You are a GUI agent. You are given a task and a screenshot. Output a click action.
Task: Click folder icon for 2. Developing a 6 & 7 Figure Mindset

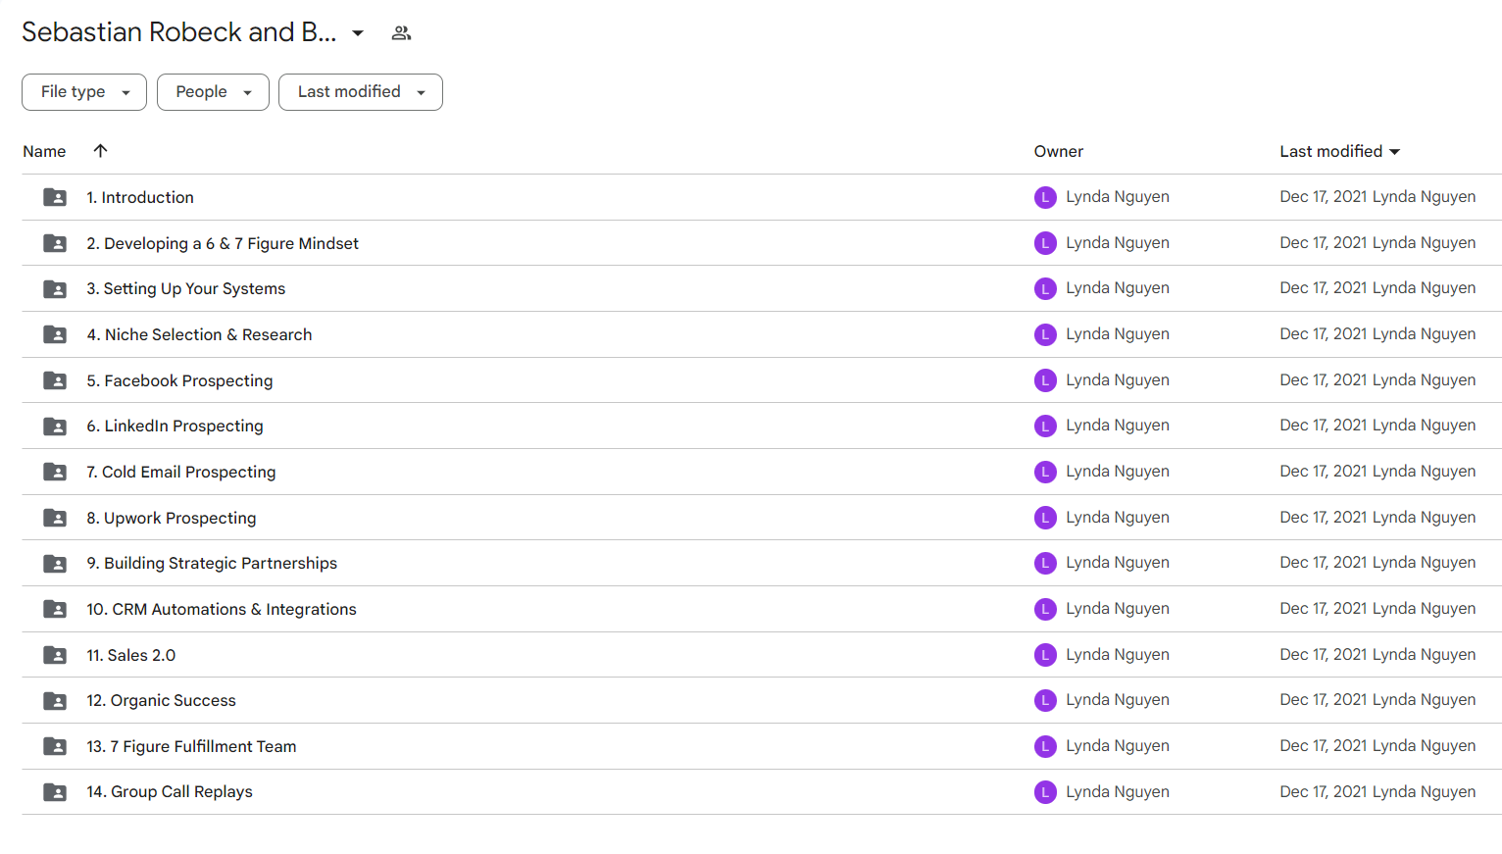coord(55,243)
